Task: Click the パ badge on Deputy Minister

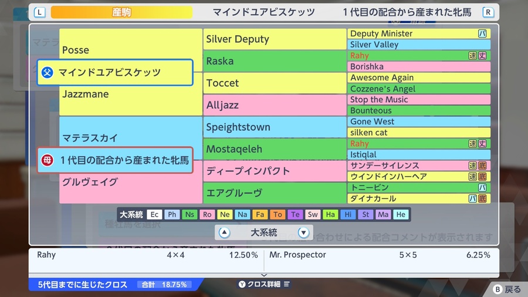Action: click(482, 33)
